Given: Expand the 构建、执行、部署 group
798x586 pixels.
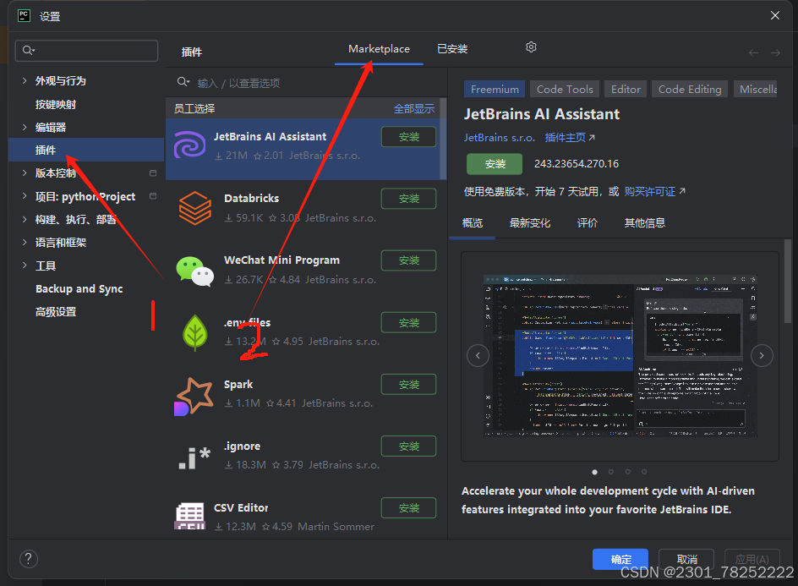Looking at the screenshot, I should pyautogui.click(x=25, y=219).
